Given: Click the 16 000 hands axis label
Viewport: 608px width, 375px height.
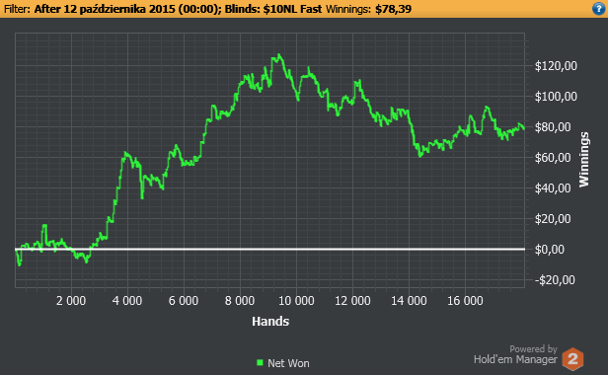Looking at the screenshot, I should (465, 301).
